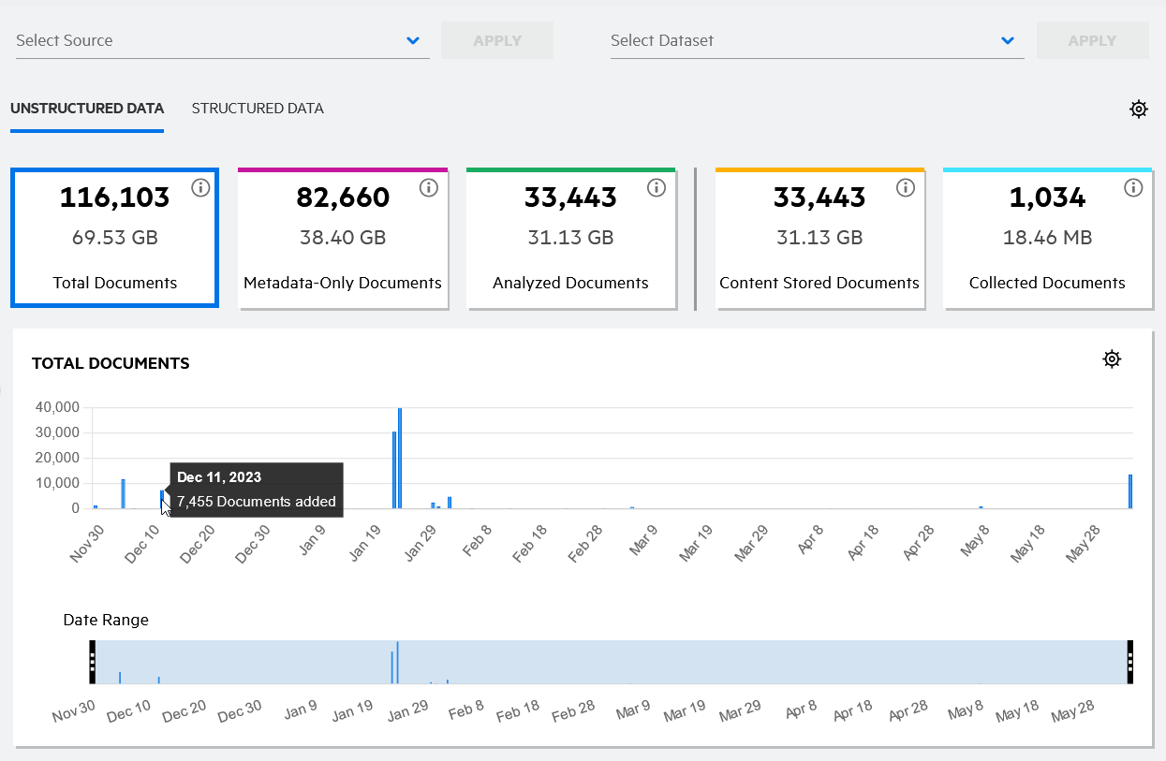Image resolution: width=1166 pixels, height=761 pixels.
Task: Select the Collected Documents card
Action: (1047, 240)
